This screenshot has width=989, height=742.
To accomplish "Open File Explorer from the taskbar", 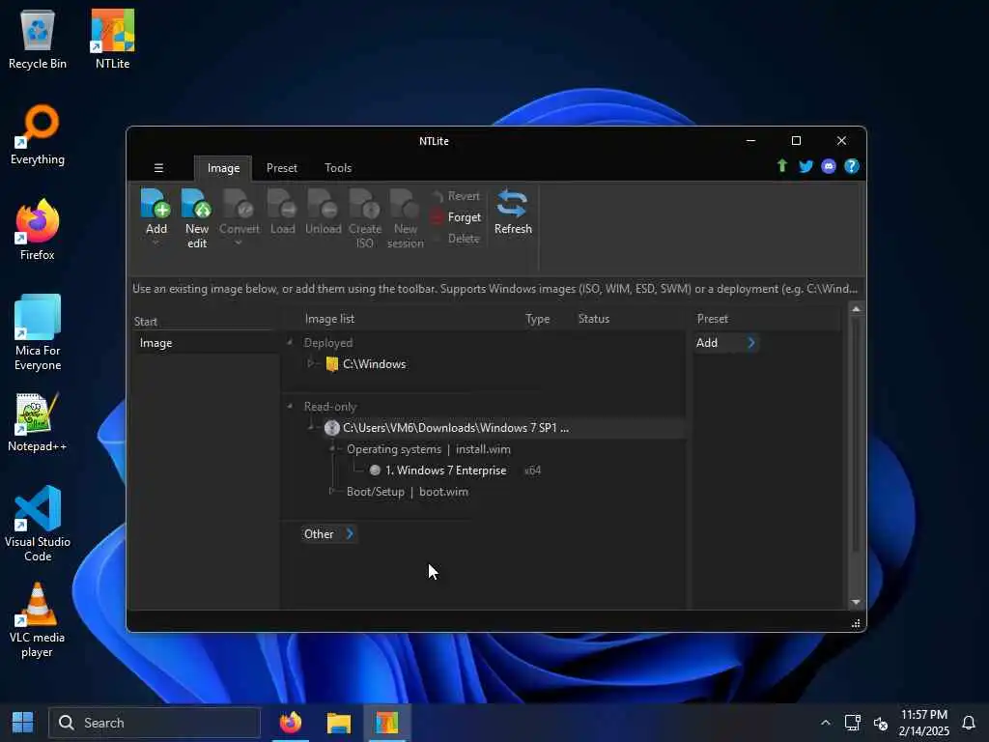I will tap(339, 723).
